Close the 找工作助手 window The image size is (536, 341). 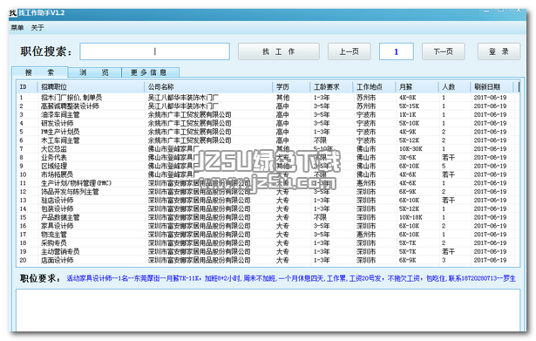(519, 11)
